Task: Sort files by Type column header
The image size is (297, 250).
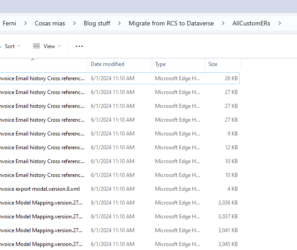Action: point(160,64)
